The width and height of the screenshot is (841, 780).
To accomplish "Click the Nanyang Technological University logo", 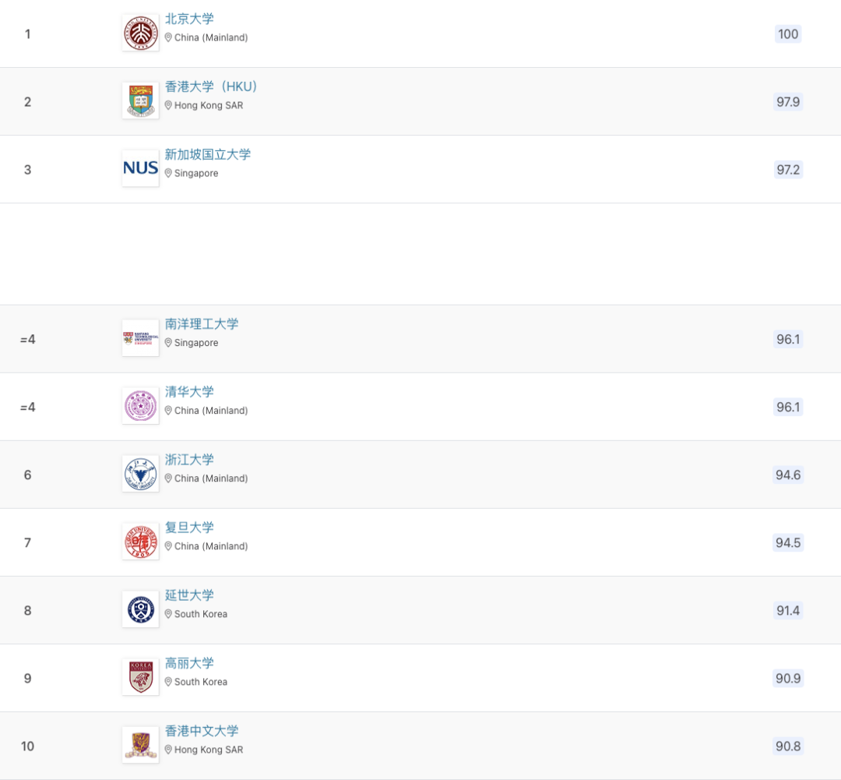I will tap(140, 338).
